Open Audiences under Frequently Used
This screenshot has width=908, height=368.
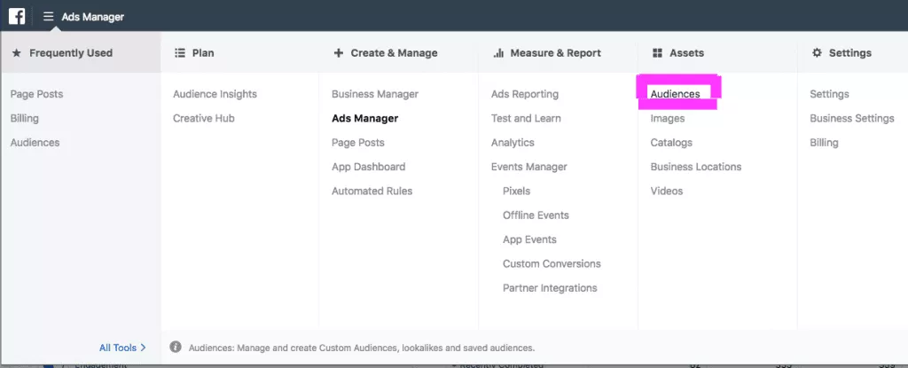[x=35, y=143]
